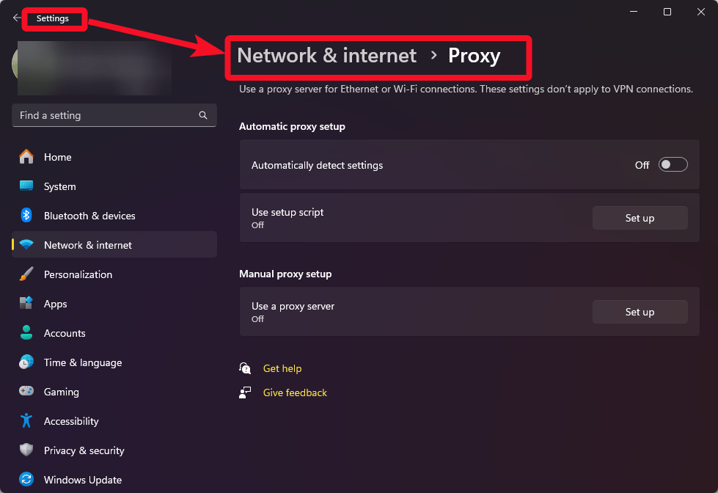
Task: Click the Accessibility figure icon
Action: click(26, 421)
